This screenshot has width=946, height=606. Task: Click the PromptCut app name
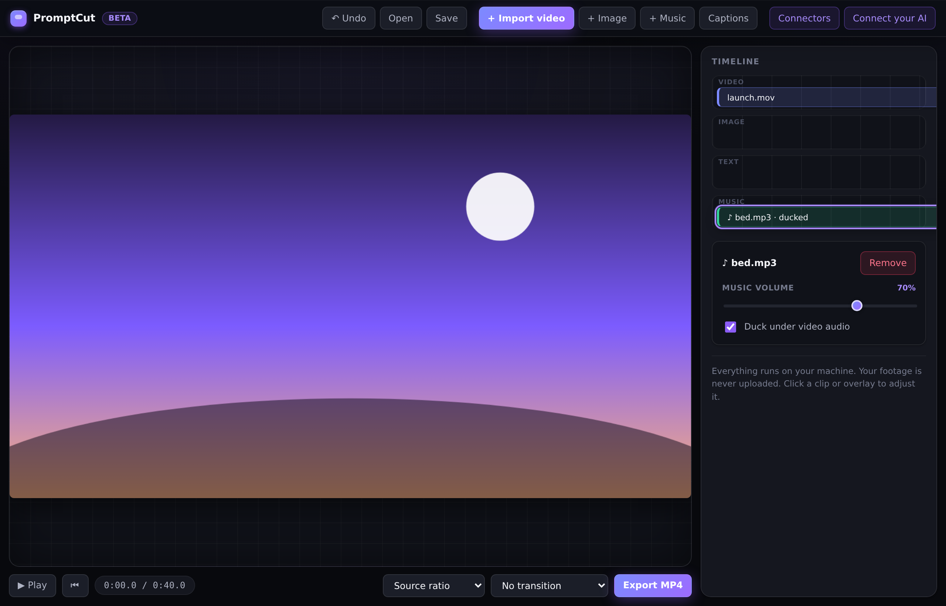click(x=64, y=18)
